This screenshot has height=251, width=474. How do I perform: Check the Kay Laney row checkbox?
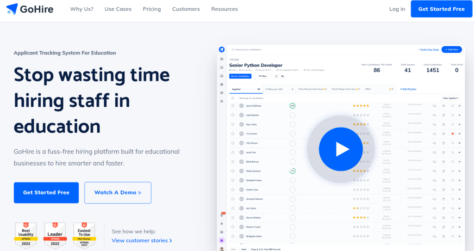pos(233,124)
